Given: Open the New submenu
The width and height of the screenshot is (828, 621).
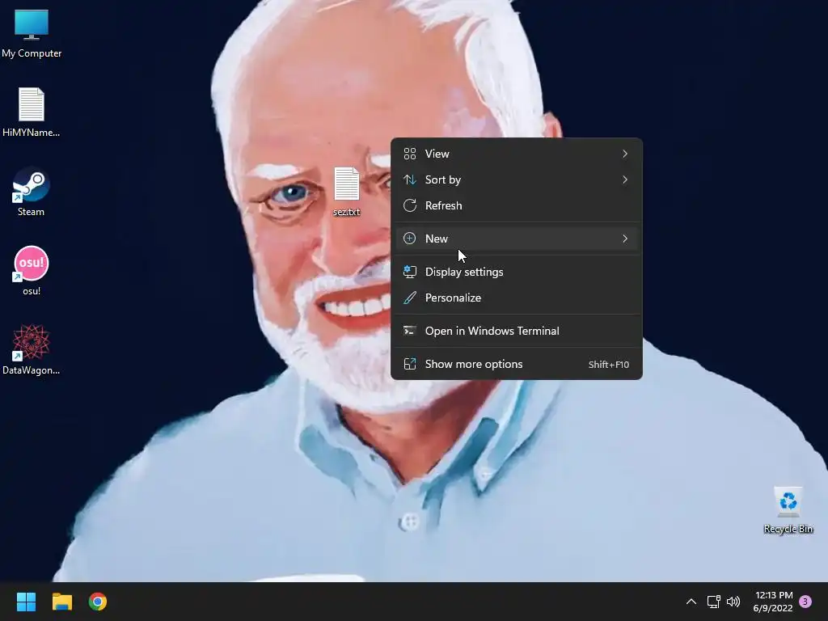Looking at the screenshot, I should 517,239.
